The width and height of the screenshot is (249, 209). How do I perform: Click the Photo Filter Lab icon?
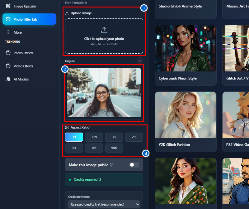8,19
